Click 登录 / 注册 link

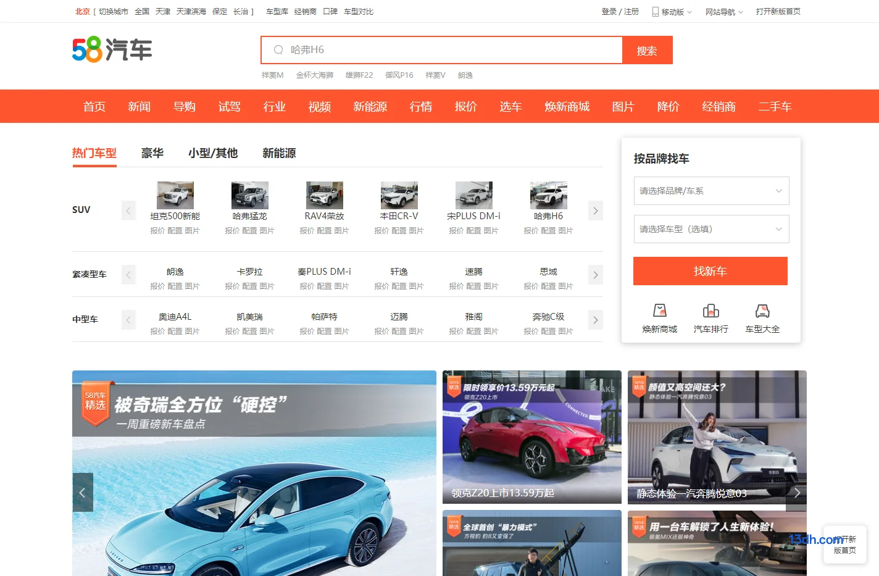click(620, 12)
